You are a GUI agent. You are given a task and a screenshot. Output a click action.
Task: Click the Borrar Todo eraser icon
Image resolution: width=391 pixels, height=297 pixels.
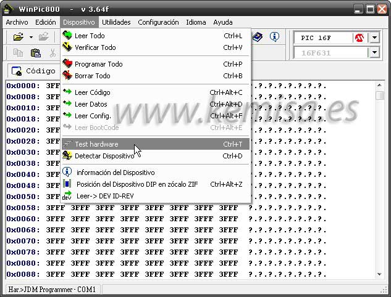tap(67, 75)
